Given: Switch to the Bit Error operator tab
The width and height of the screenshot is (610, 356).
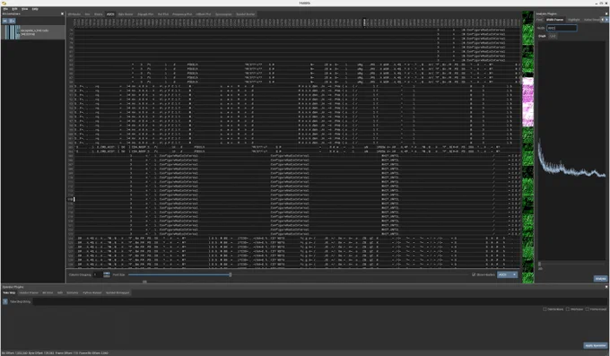Looking at the screenshot, I should [x=48, y=292].
